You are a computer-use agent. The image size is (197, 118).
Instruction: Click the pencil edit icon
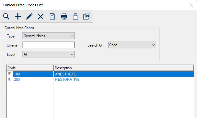point(29,17)
